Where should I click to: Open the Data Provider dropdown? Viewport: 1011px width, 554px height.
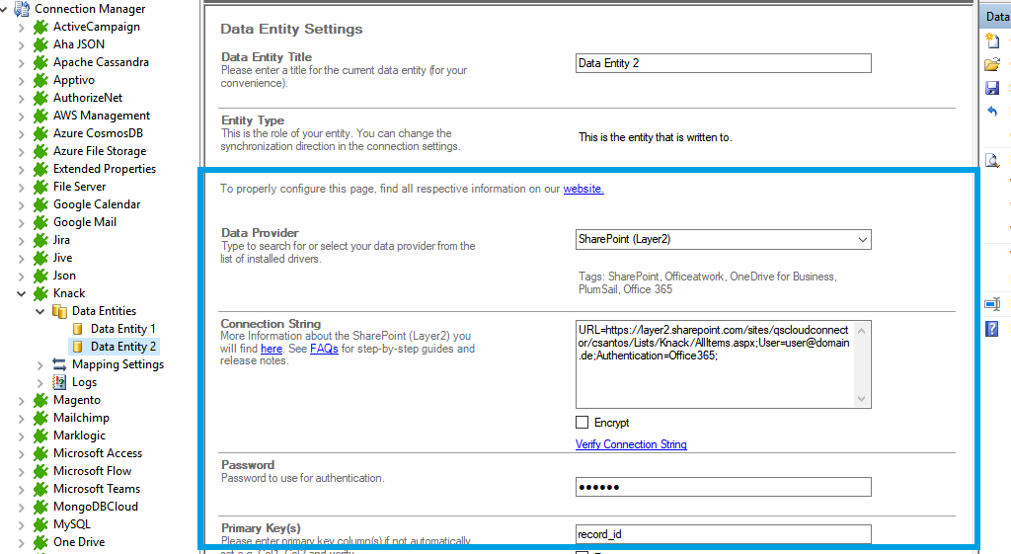[862, 239]
